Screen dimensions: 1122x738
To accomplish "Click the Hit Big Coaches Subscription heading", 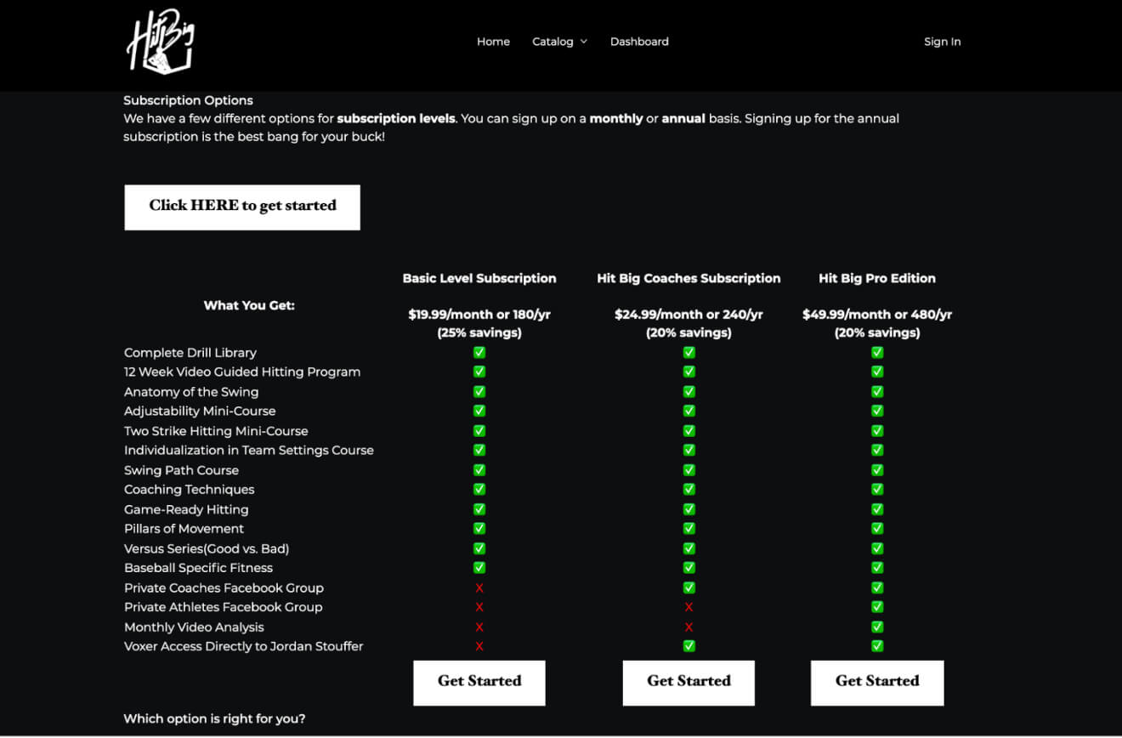I will coord(688,278).
